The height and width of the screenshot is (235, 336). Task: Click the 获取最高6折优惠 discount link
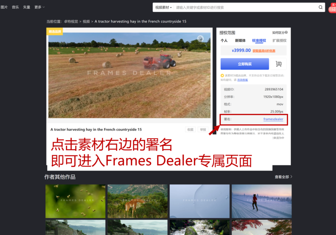(264, 51)
